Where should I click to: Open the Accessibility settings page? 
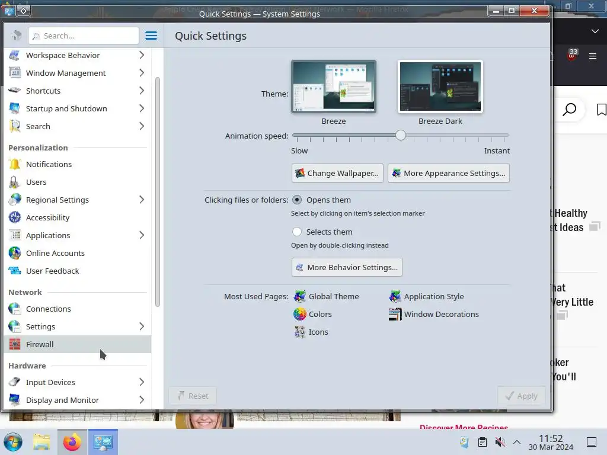click(78, 217)
